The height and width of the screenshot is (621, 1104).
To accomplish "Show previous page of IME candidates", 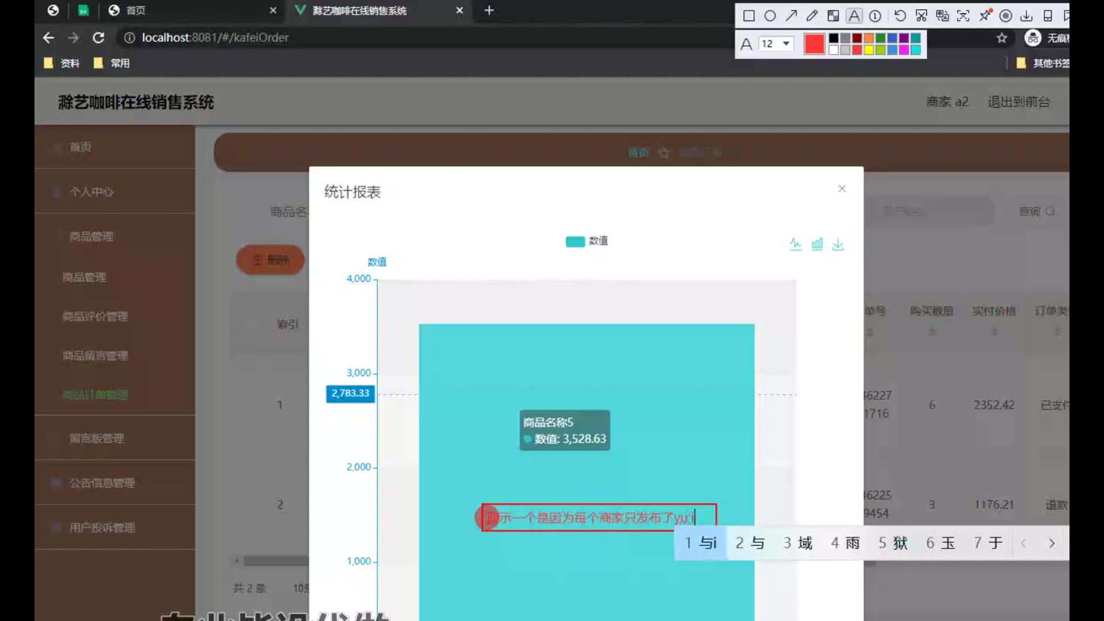I will coord(1023,543).
